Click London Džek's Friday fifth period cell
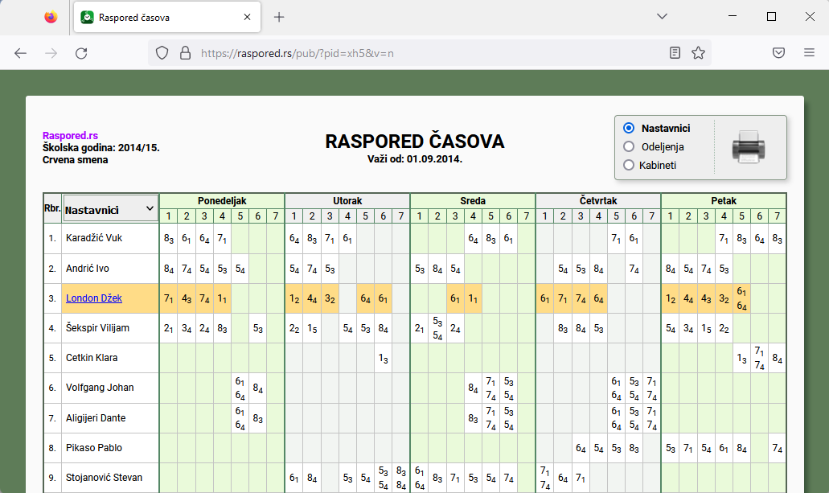The height and width of the screenshot is (493, 829). click(742, 299)
